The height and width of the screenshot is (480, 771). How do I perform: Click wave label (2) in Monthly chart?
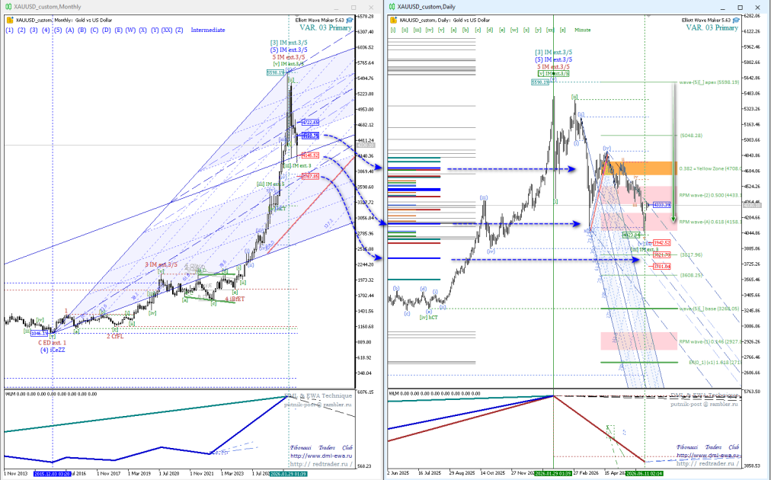tap(21, 30)
